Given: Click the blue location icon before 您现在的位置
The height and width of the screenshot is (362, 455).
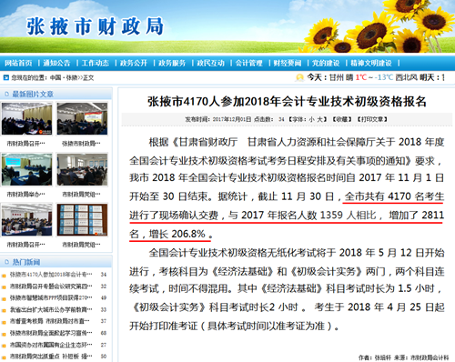Looking at the screenshot, I should [6, 77].
